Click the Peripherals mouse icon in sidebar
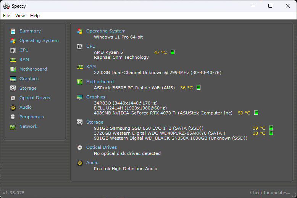The width and height of the screenshot is (297, 198). point(13,117)
